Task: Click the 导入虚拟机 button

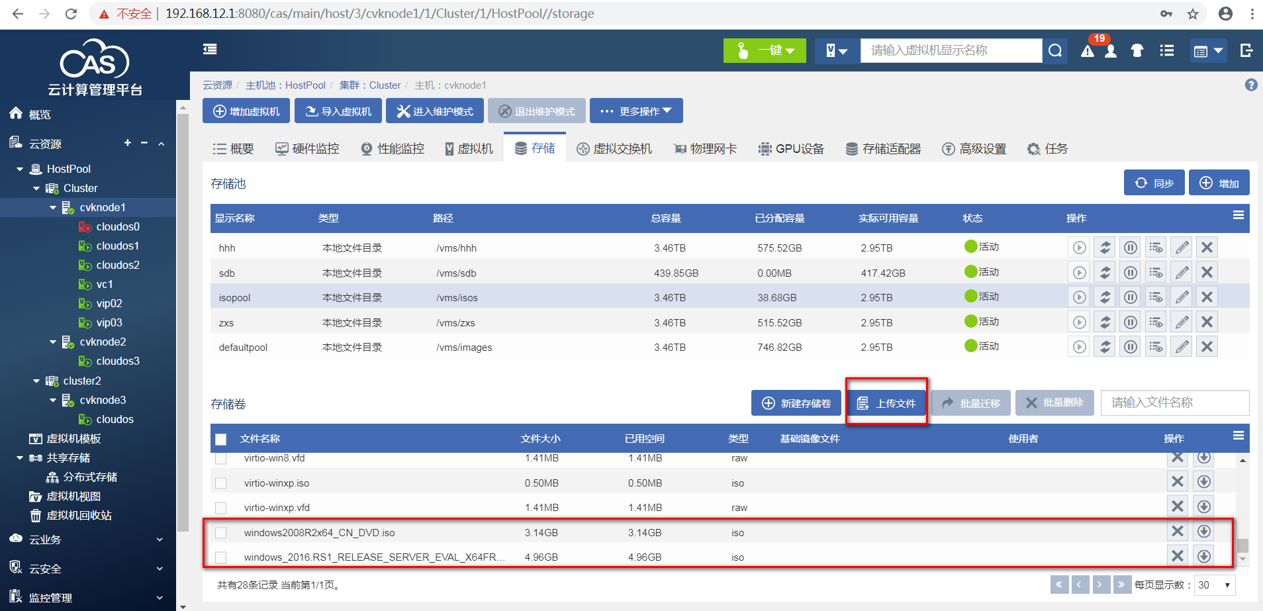Action: point(338,111)
